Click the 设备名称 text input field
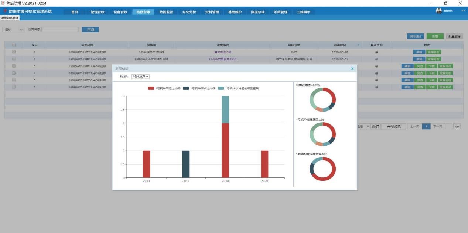The height and width of the screenshot is (233, 468). pos(60,29)
